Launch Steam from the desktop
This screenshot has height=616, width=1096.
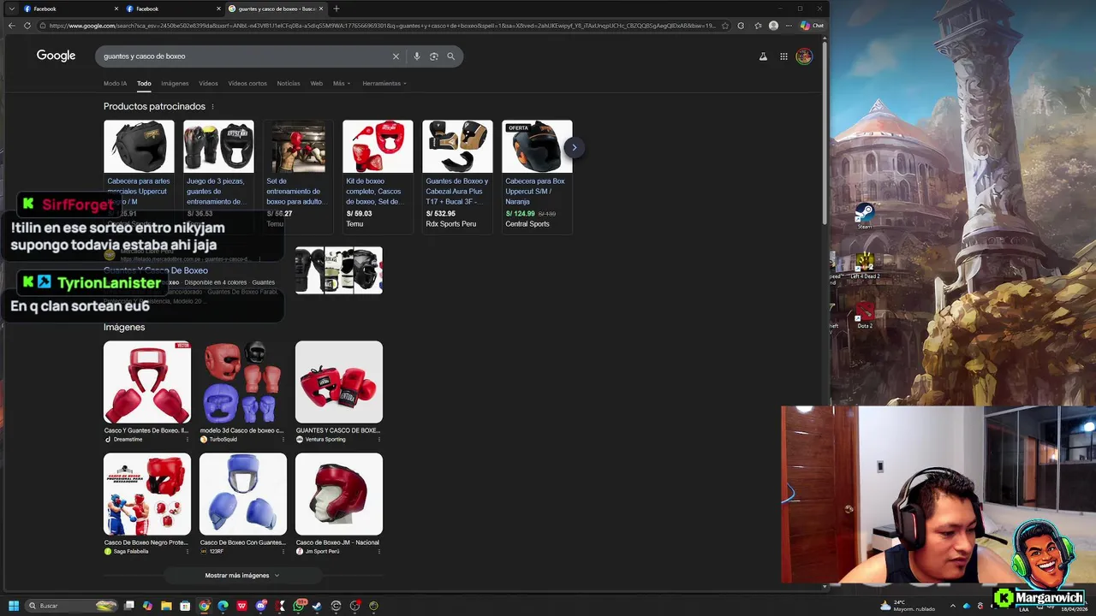pyautogui.click(x=865, y=216)
